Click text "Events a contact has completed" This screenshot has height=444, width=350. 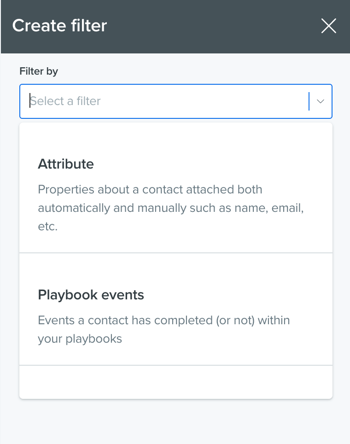tap(125, 320)
